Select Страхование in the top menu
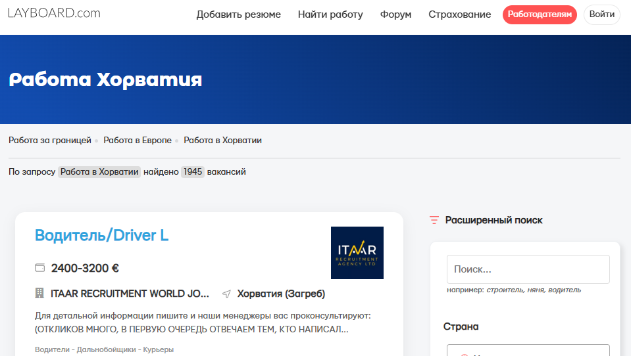This screenshot has width=631, height=356. (459, 14)
